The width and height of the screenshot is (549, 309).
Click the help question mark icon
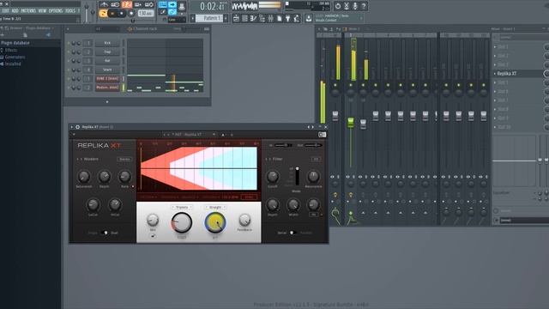tap(364, 6)
